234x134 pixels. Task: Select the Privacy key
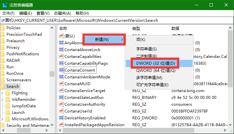pyautogui.click(x=13, y=47)
